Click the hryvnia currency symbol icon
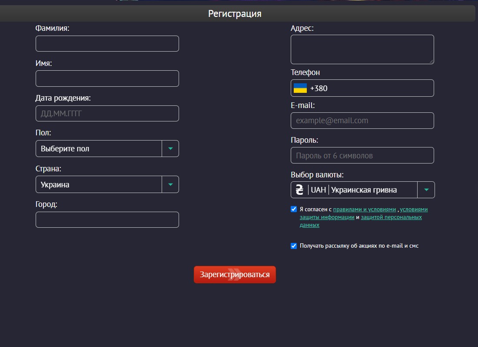The width and height of the screenshot is (478, 347). pyautogui.click(x=299, y=190)
